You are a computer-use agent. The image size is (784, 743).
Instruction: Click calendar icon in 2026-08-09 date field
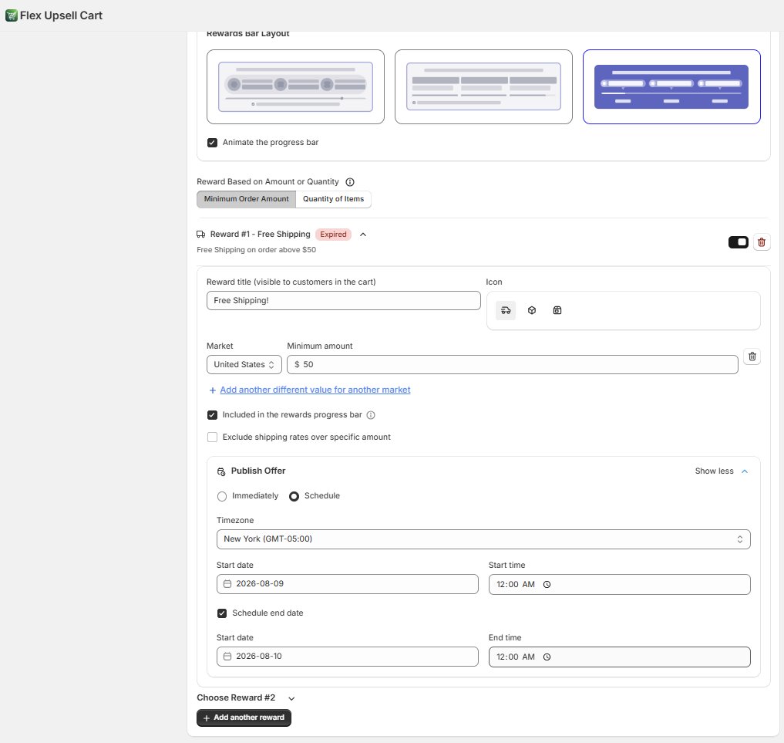(227, 584)
